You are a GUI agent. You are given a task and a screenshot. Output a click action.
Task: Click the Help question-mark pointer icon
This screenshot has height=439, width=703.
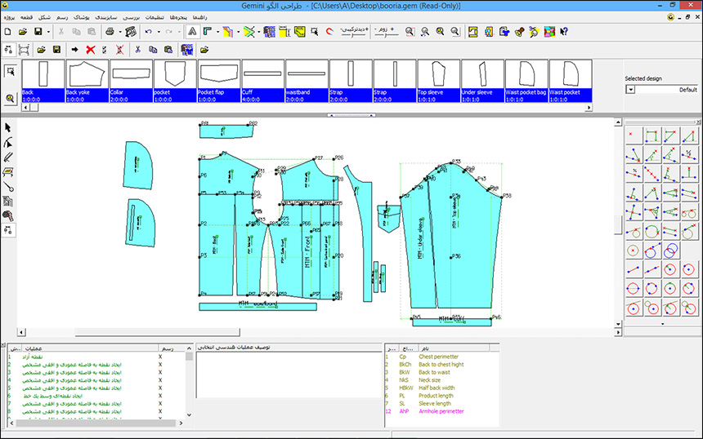pos(564,32)
